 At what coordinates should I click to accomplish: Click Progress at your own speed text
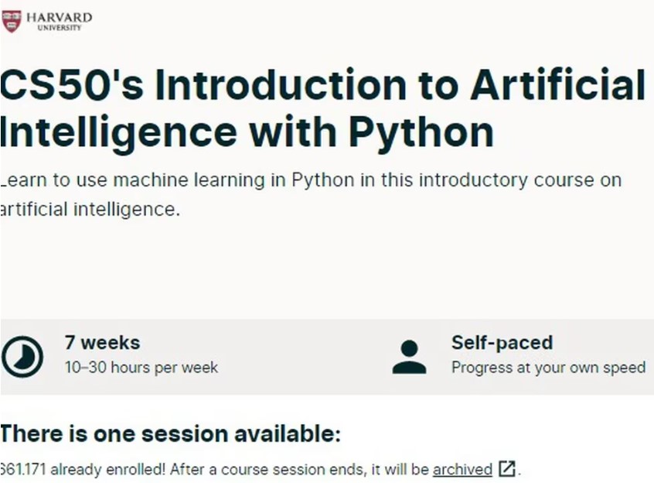point(548,368)
